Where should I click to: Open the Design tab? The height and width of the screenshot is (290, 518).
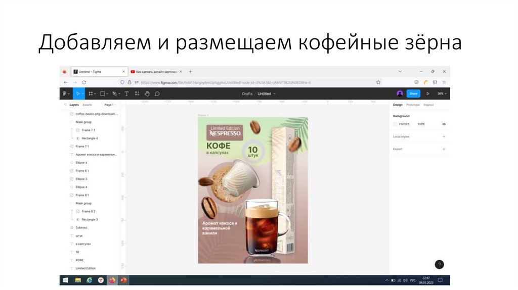[398, 105]
